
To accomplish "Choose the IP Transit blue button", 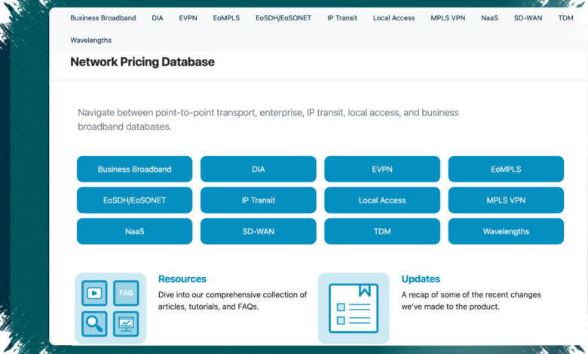I will 259,200.
